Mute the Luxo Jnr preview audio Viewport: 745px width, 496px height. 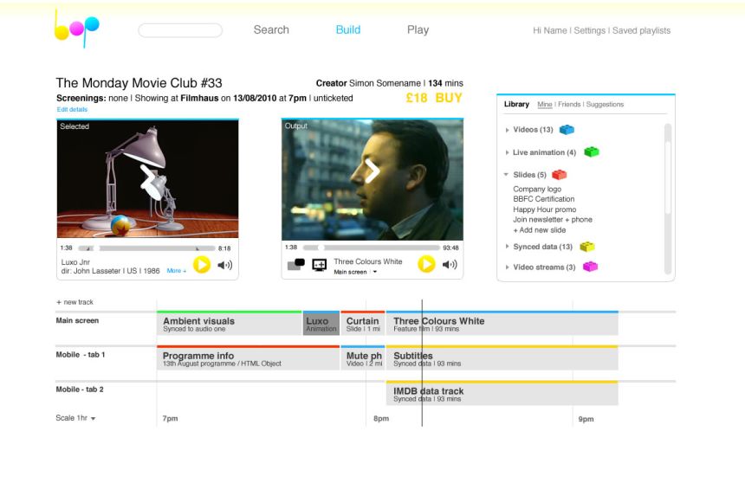tap(224, 265)
